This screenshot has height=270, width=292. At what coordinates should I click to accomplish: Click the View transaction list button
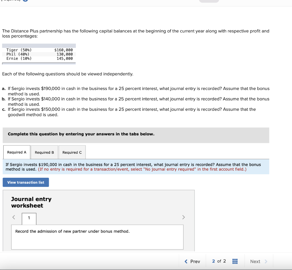tap(26, 182)
